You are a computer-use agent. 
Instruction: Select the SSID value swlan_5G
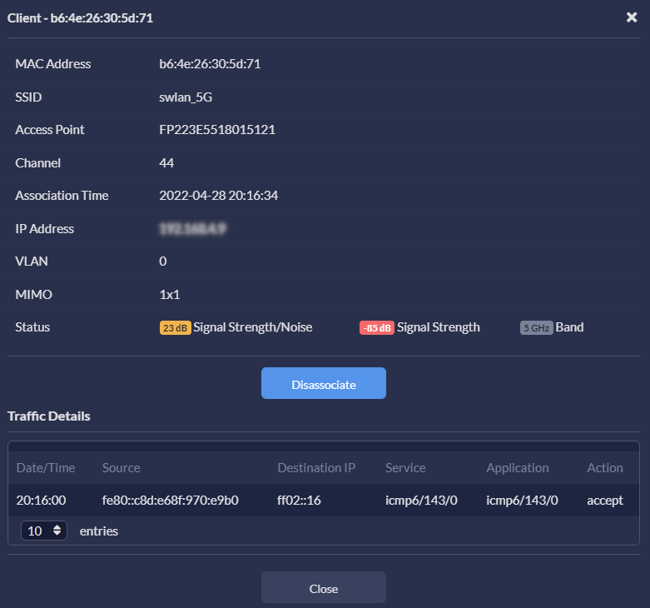click(186, 97)
